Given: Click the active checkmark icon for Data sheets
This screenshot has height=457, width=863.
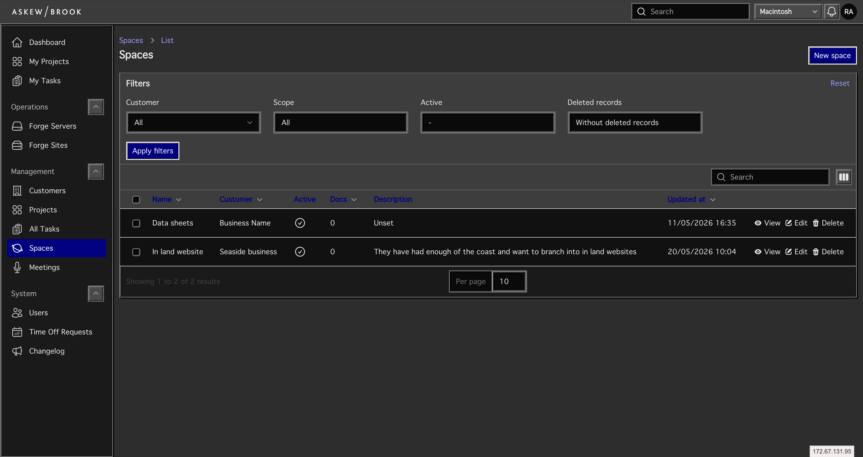Looking at the screenshot, I should (x=300, y=223).
